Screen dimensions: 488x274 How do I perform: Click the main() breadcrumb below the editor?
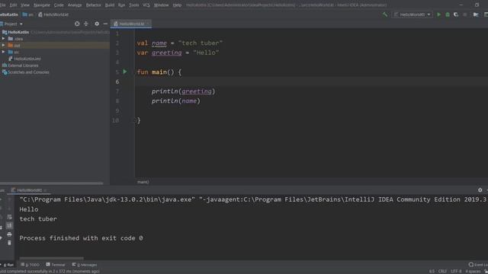click(143, 182)
